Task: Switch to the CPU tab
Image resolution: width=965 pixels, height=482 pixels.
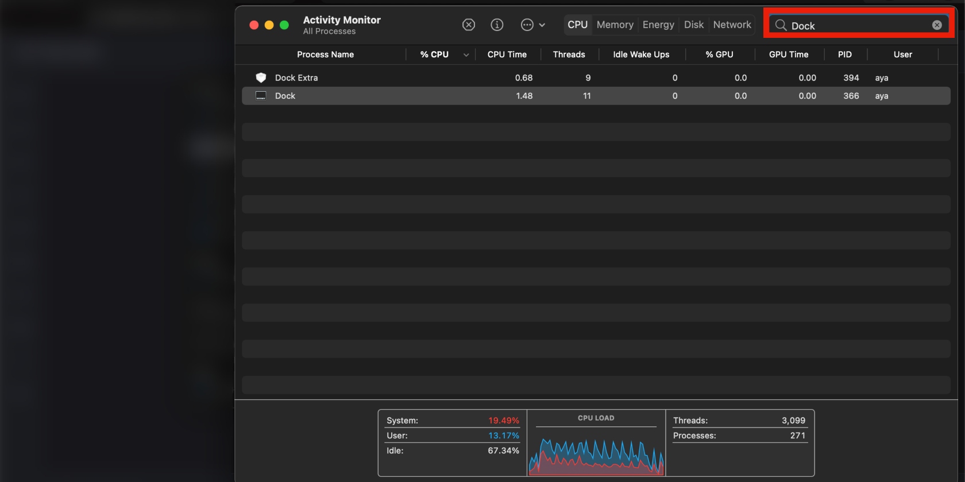Action: pyautogui.click(x=577, y=25)
